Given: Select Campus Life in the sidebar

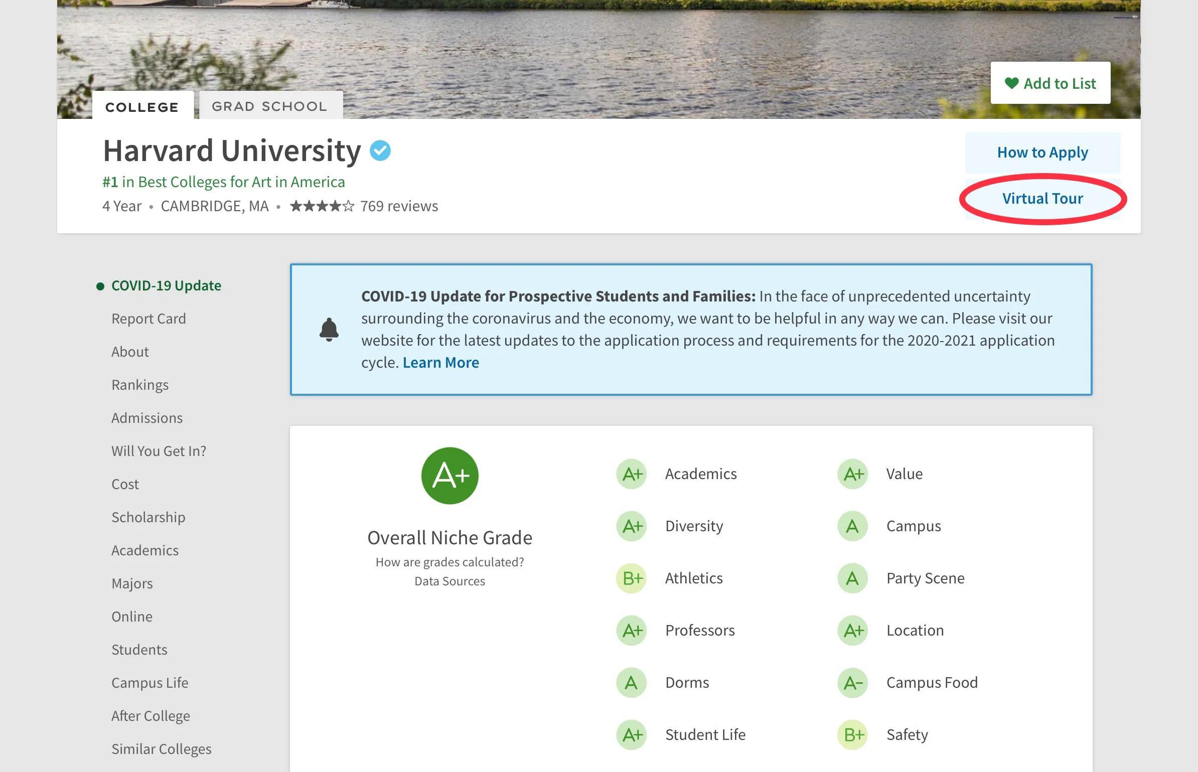Looking at the screenshot, I should [x=150, y=683].
